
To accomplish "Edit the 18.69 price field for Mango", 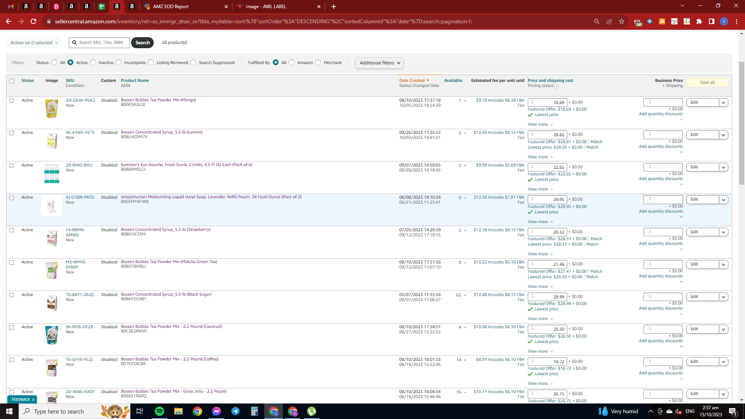I will pyautogui.click(x=547, y=102).
